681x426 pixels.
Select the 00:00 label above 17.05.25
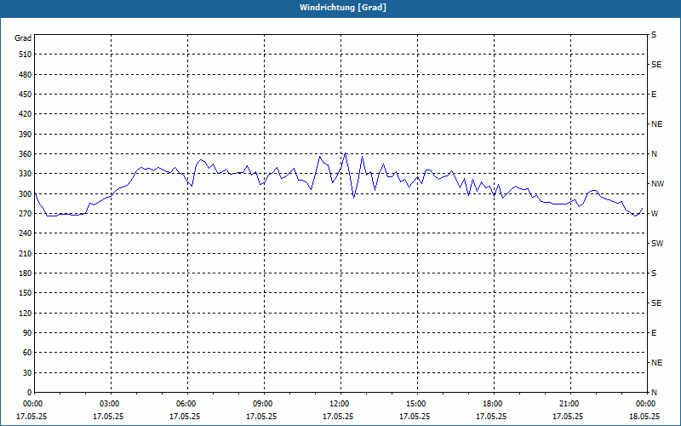[x=32, y=403]
